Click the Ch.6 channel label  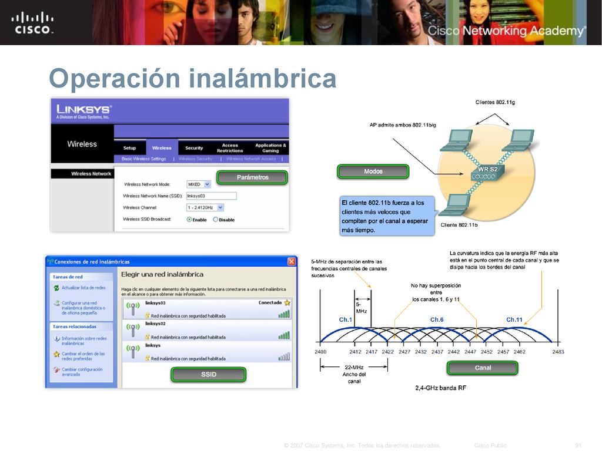click(437, 319)
